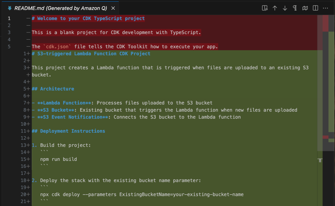Toggle the map-shaped icon in the toolbar

[x=305, y=8]
